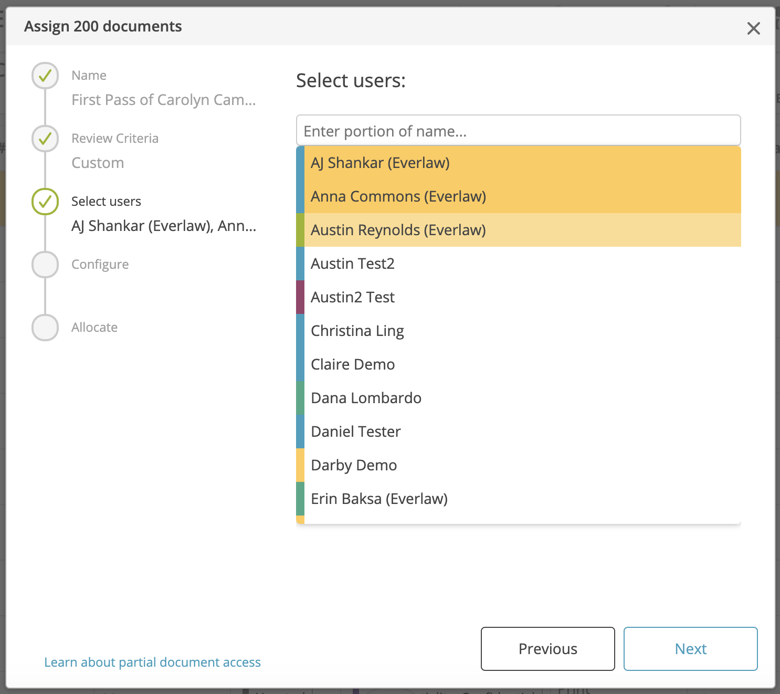
Task: Deselect AJ Shankar (Everlaw) from user list
Action: point(519,163)
